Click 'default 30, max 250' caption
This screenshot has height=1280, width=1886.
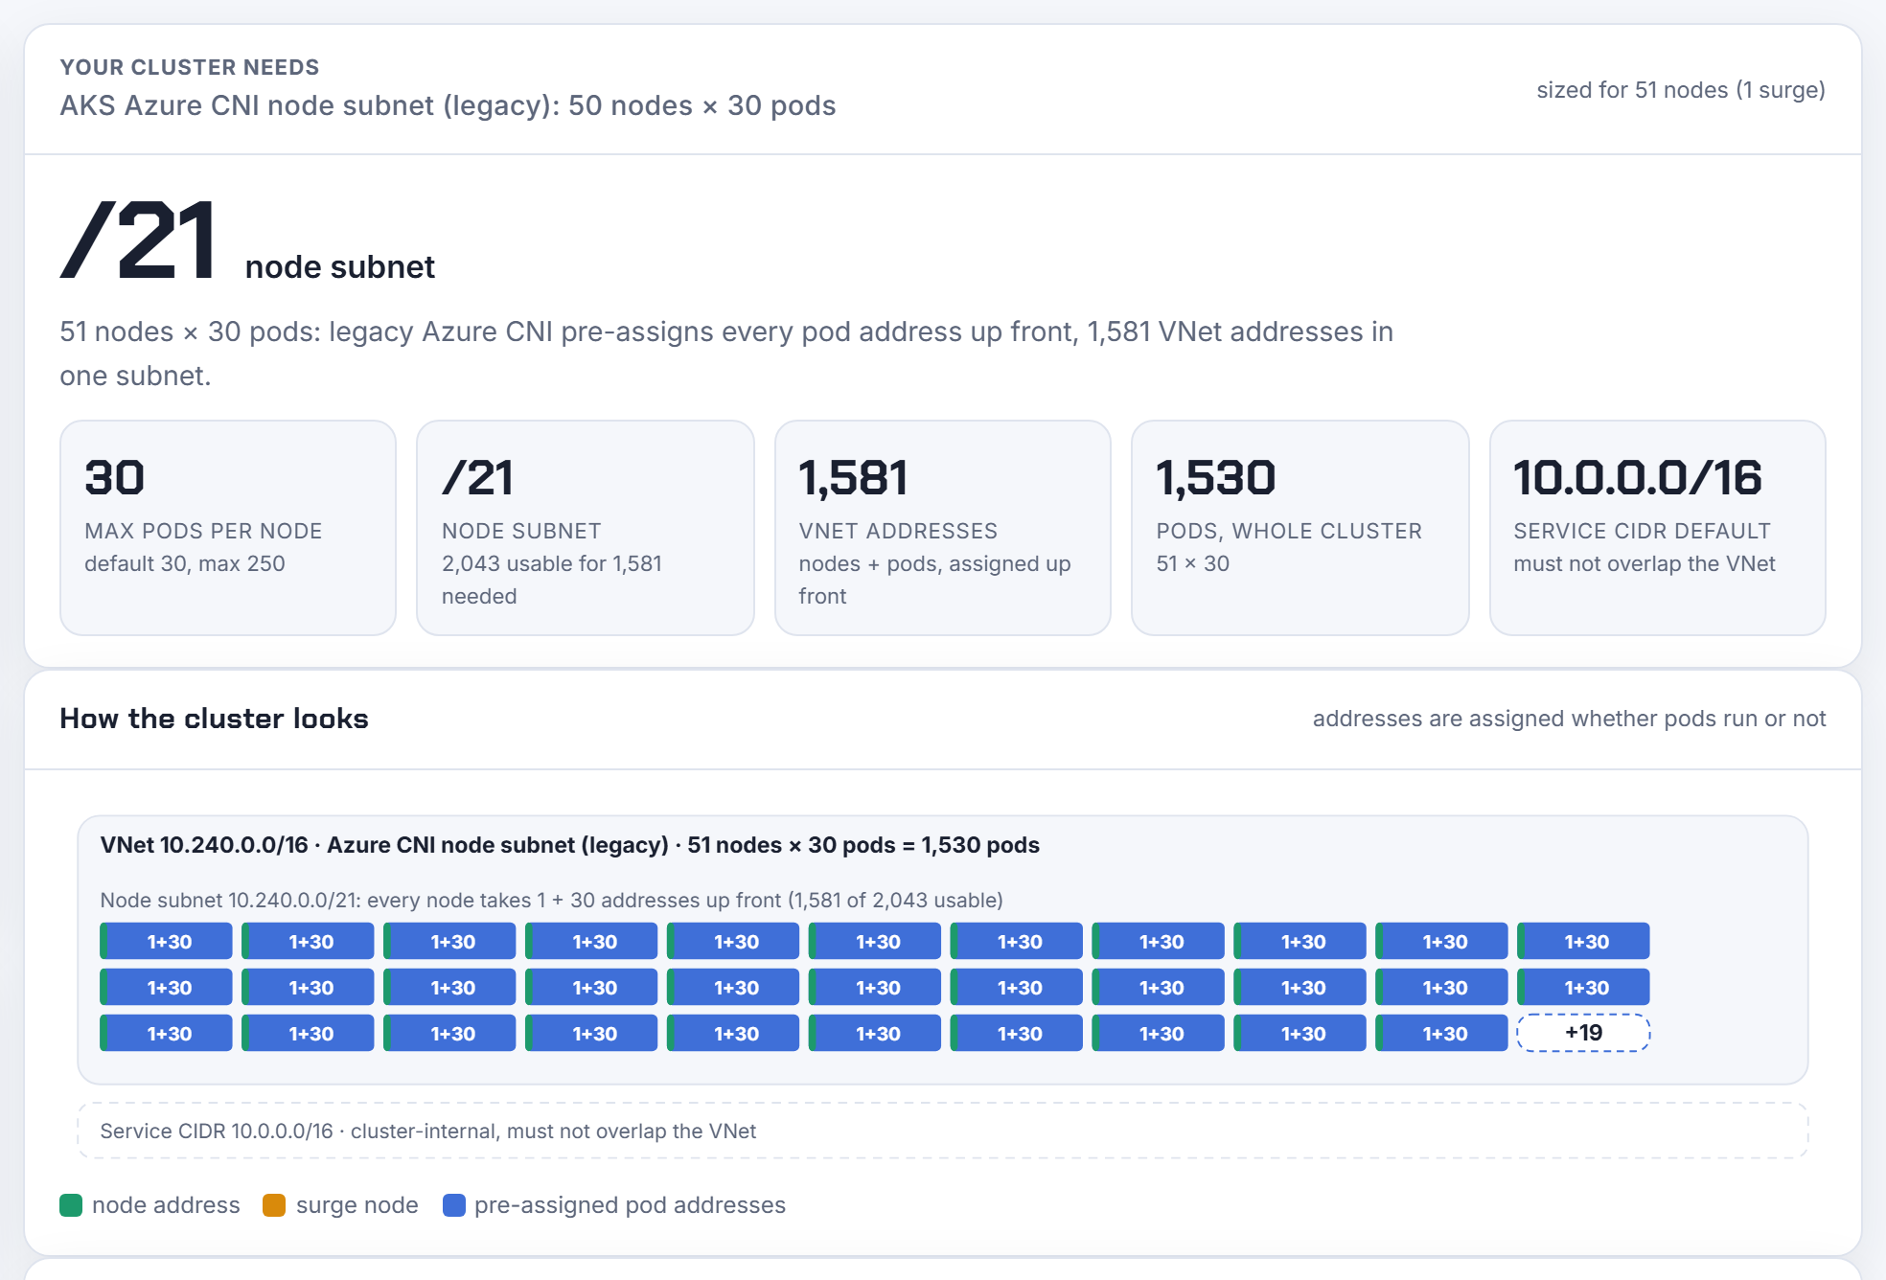click(x=185, y=563)
